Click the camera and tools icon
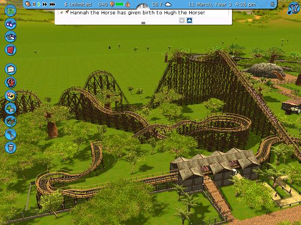This screenshot has width=301, height=225. point(11,37)
